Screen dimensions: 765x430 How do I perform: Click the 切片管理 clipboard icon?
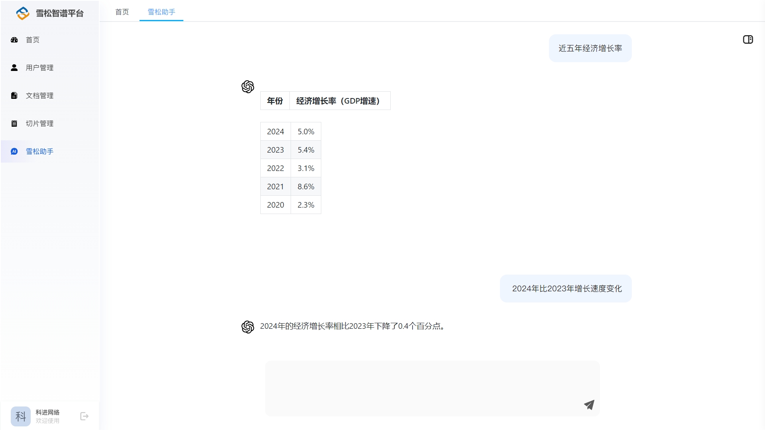point(14,124)
